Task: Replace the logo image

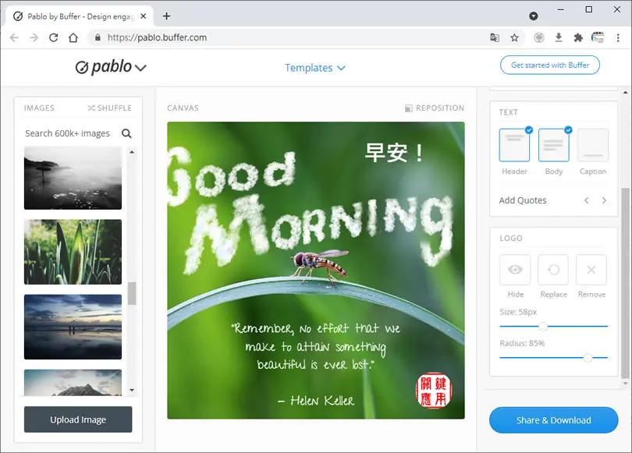Action: click(553, 270)
